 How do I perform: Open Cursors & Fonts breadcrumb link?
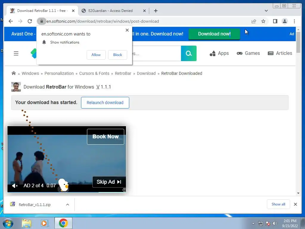(94, 73)
